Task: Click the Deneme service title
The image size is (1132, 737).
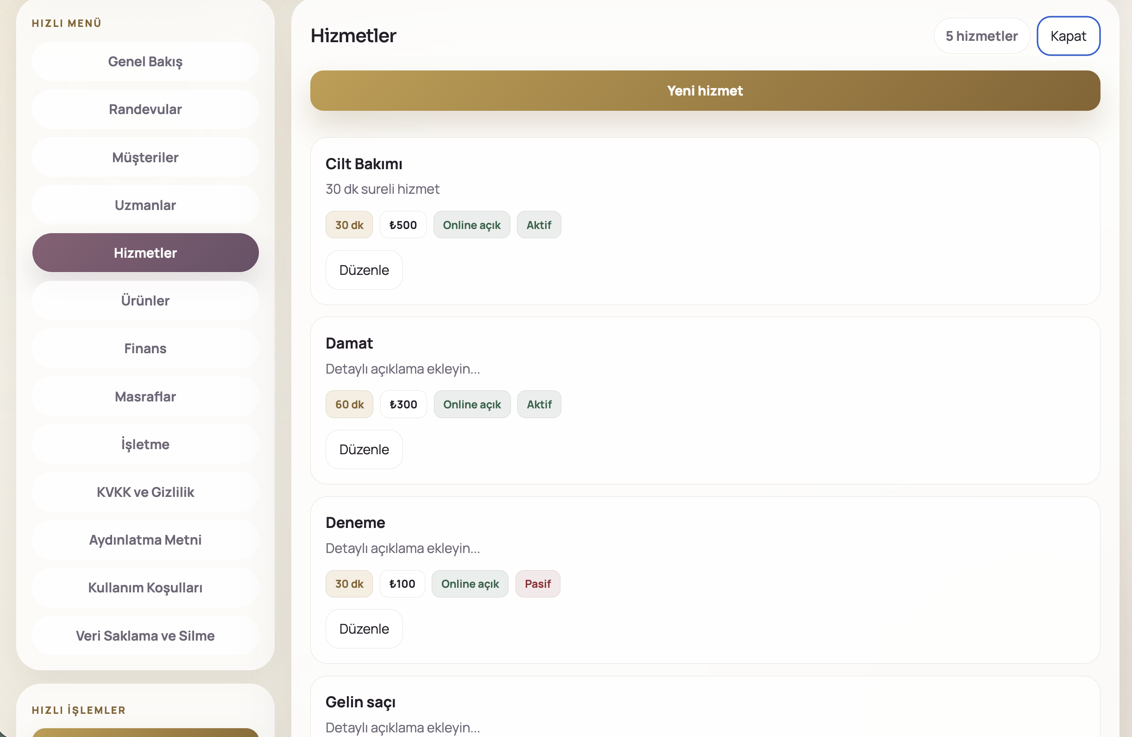Action: pos(355,522)
